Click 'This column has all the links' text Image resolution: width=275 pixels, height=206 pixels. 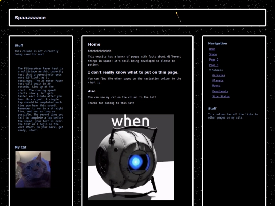pyautogui.click(x=233, y=116)
